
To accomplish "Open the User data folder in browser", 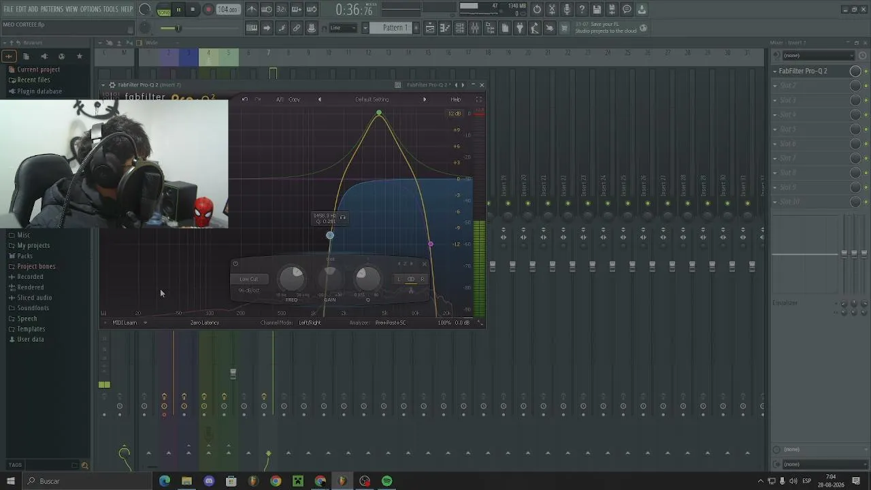I will pyautogui.click(x=31, y=340).
